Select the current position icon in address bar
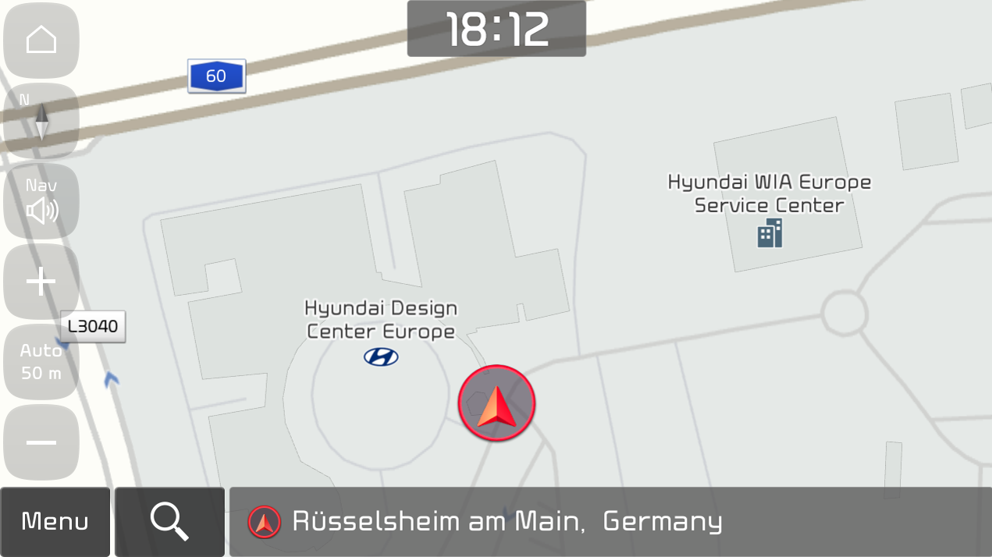992x557 pixels. 265,522
